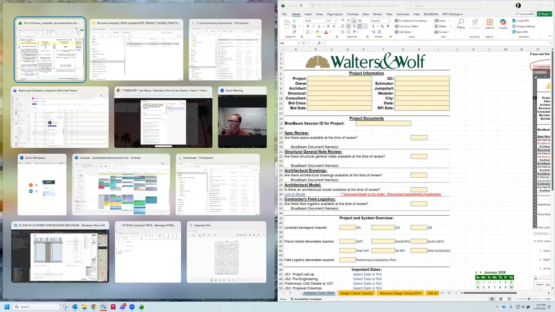Click the taskbar Search box

pos(37,307)
